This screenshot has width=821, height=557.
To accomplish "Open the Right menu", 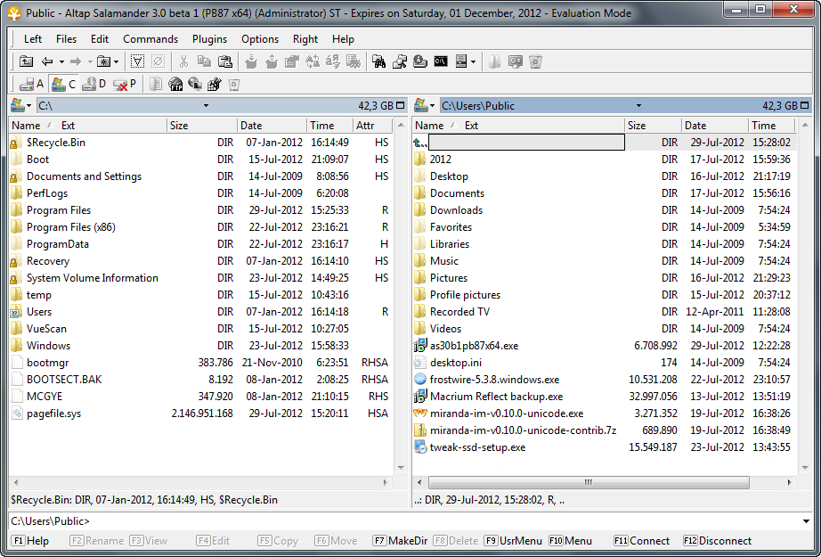I will pos(305,39).
